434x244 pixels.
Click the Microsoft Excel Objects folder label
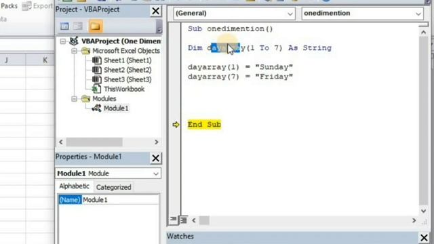click(126, 51)
